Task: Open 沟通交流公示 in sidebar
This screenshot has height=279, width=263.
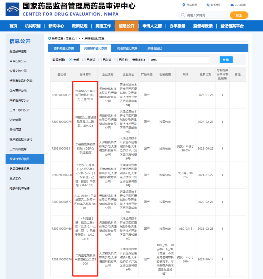Action: 18,71
